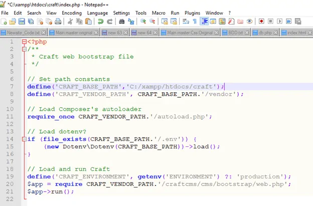Switch to the Main.master.original tab
The height and width of the screenshot is (206, 313).
pyautogui.click(x=74, y=33)
